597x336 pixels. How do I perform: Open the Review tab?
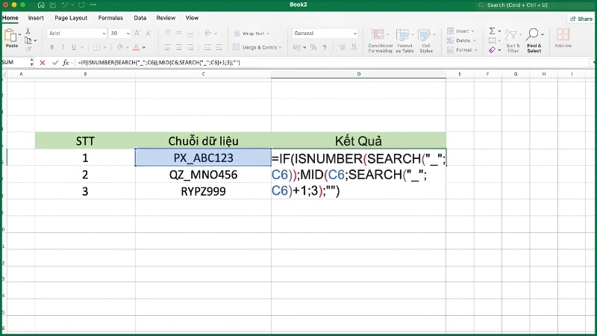tap(166, 18)
